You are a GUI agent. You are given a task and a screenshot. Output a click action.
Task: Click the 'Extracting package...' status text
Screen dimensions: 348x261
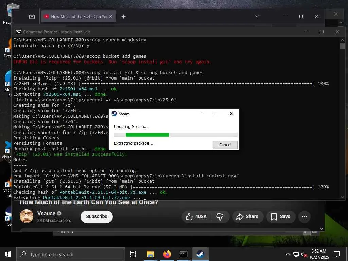point(133,143)
